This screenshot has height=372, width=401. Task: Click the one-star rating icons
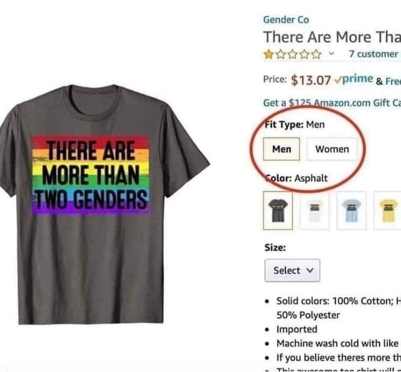point(293,54)
